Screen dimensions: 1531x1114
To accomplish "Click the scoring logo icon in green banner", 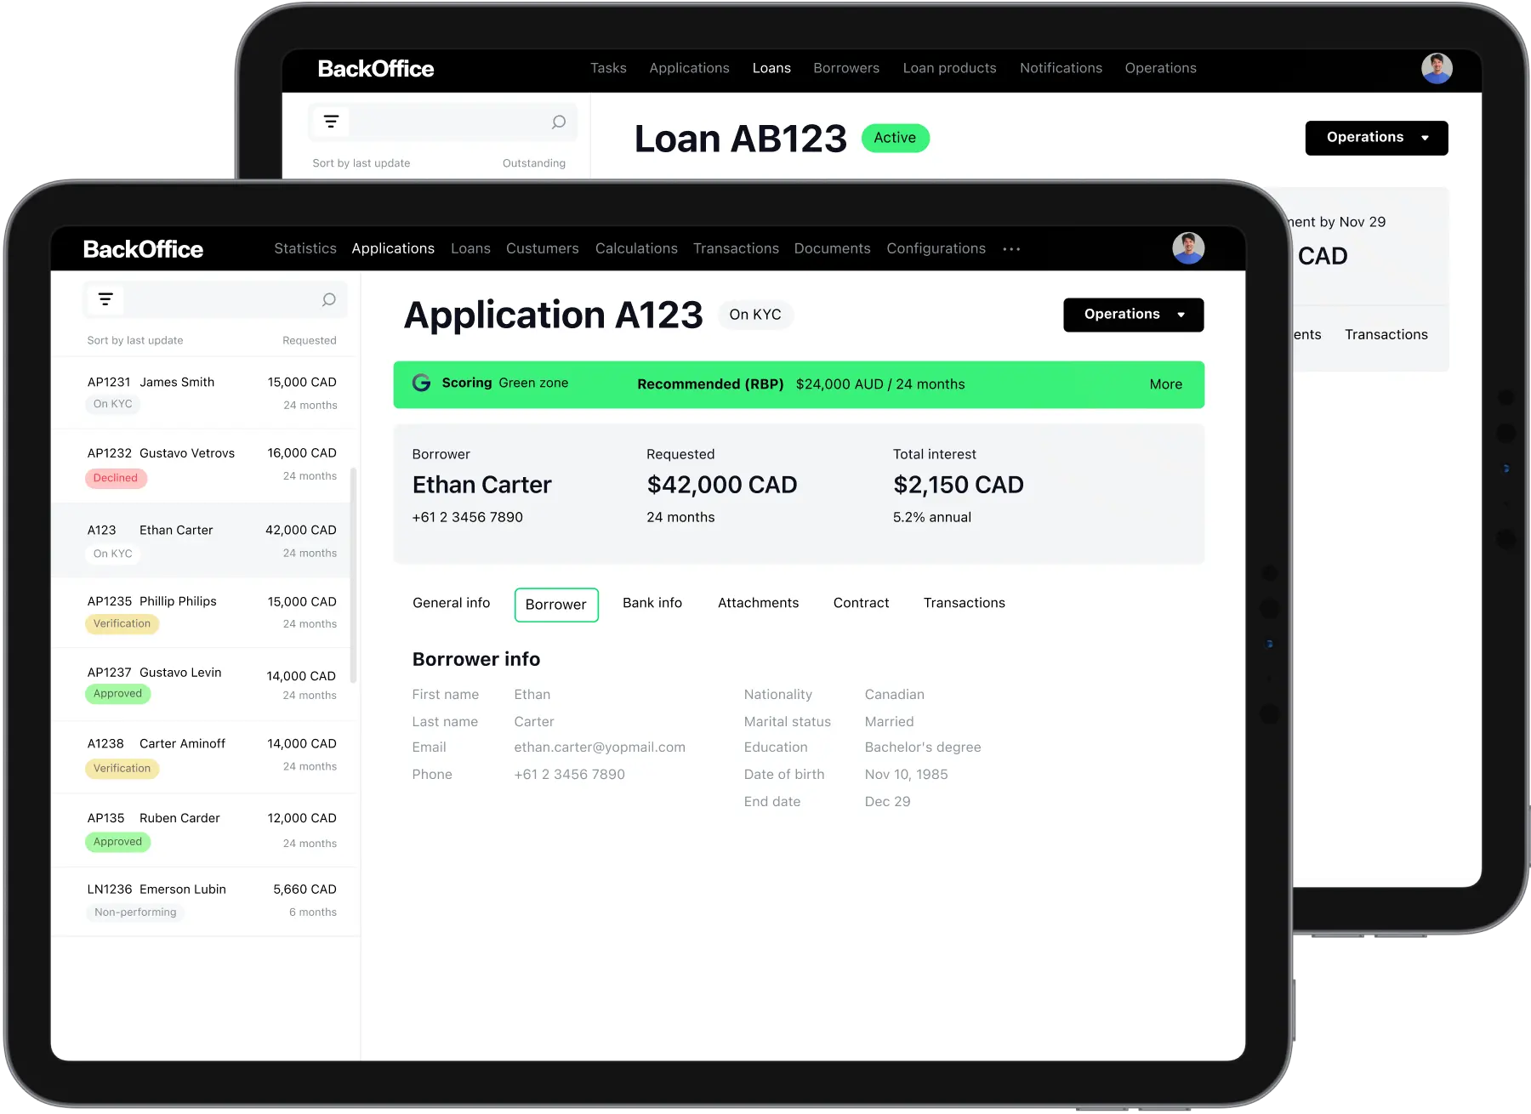I will click(x=421, y=384).
